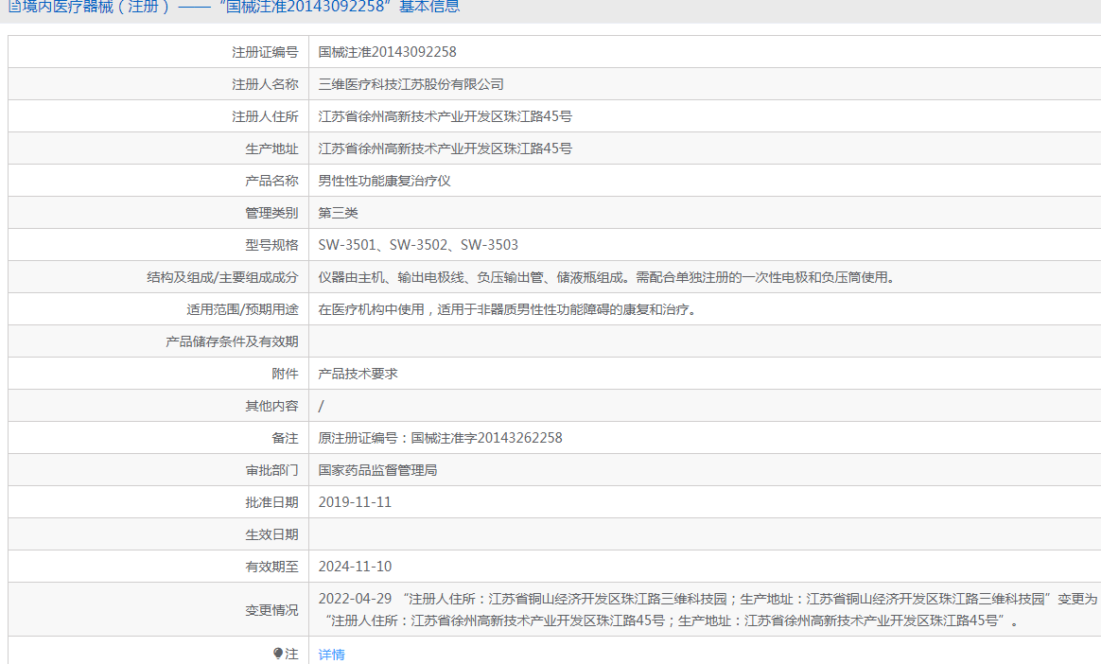Viewport: 1101px width, 664px height.
Task: Click the 有效期至 label
Action: [x=271, y=567]
